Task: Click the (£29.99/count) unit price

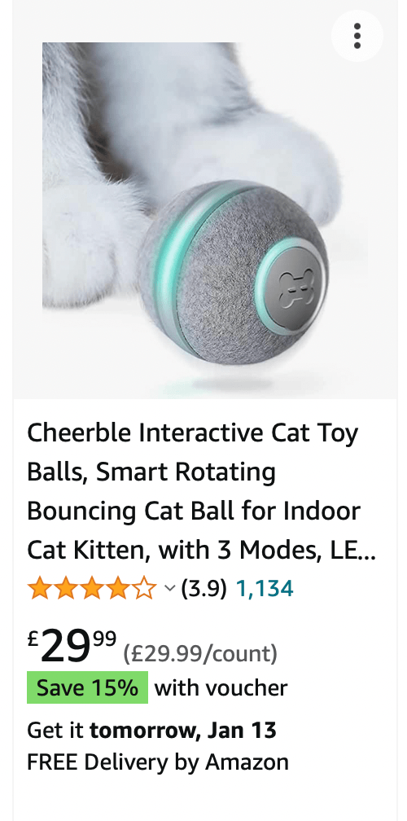Action: (200, 653)
